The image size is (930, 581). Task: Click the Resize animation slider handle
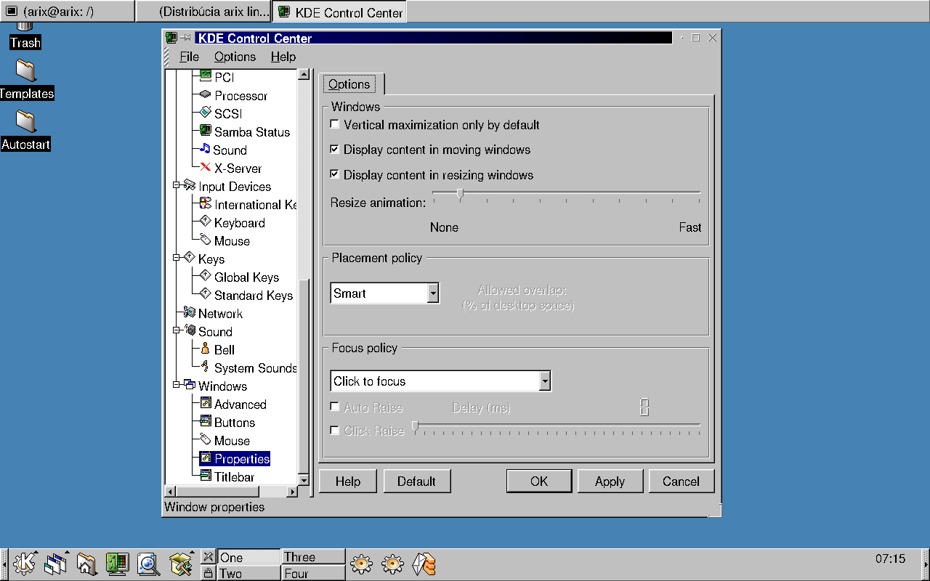(x=460, y=193)
